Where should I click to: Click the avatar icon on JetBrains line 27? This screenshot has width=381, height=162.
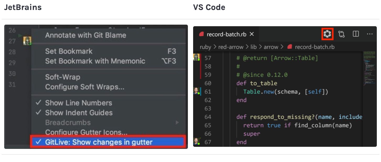click(x=27, y=41)
